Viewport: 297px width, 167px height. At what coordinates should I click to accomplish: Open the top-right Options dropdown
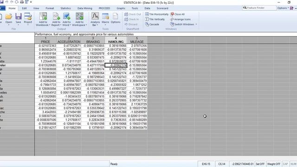[283, 8]
